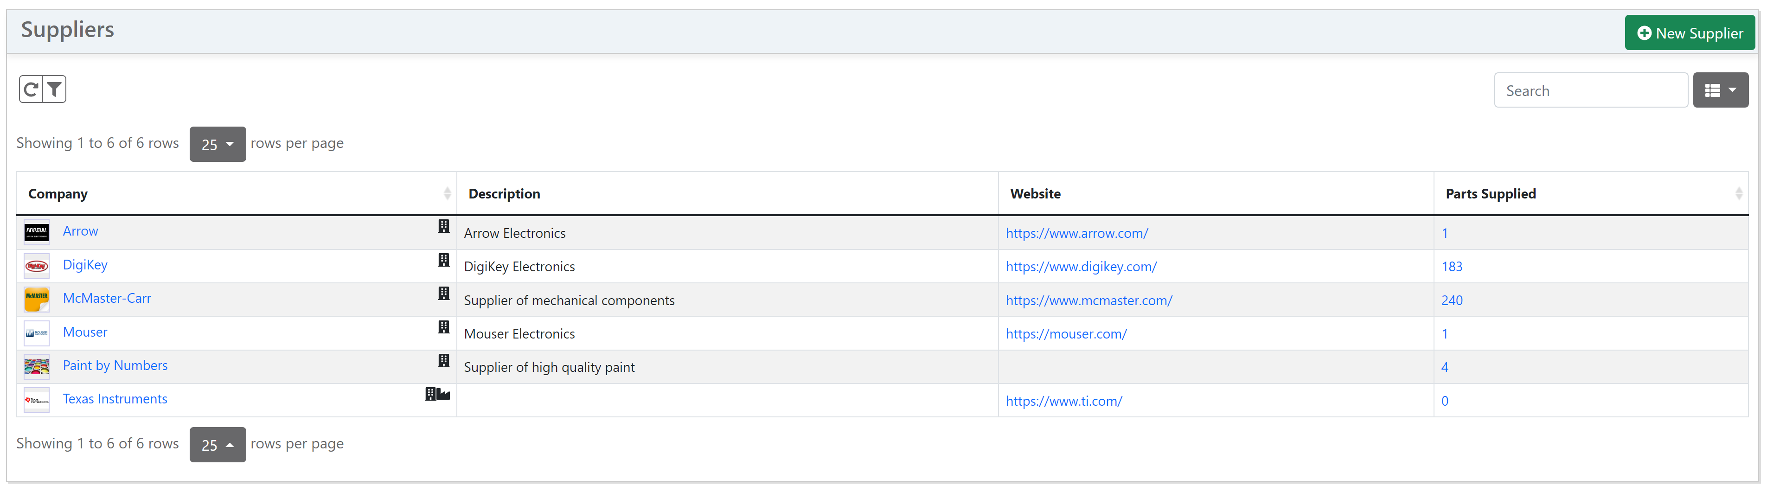Click the New Supplier button
1767x492 pixels.
tap(1689, 33)
